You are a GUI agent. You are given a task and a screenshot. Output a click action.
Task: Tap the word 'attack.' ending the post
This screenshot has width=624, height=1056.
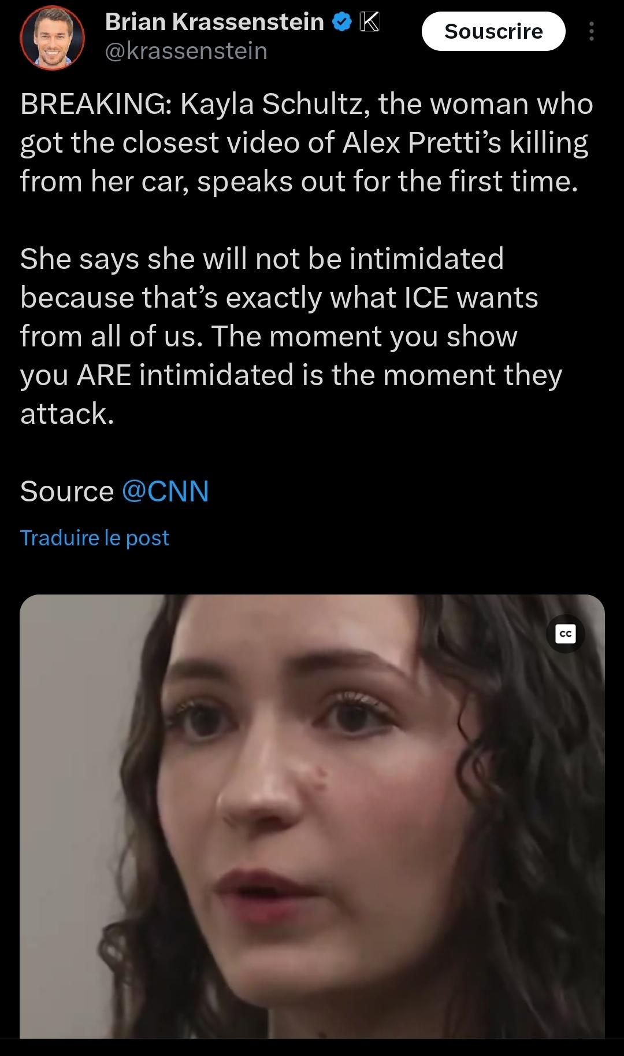[67, 413]
